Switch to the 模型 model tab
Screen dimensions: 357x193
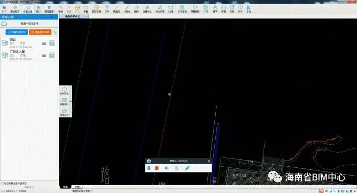tap(65, 187)
